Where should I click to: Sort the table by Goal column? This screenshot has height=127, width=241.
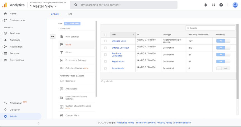(123, 35)
